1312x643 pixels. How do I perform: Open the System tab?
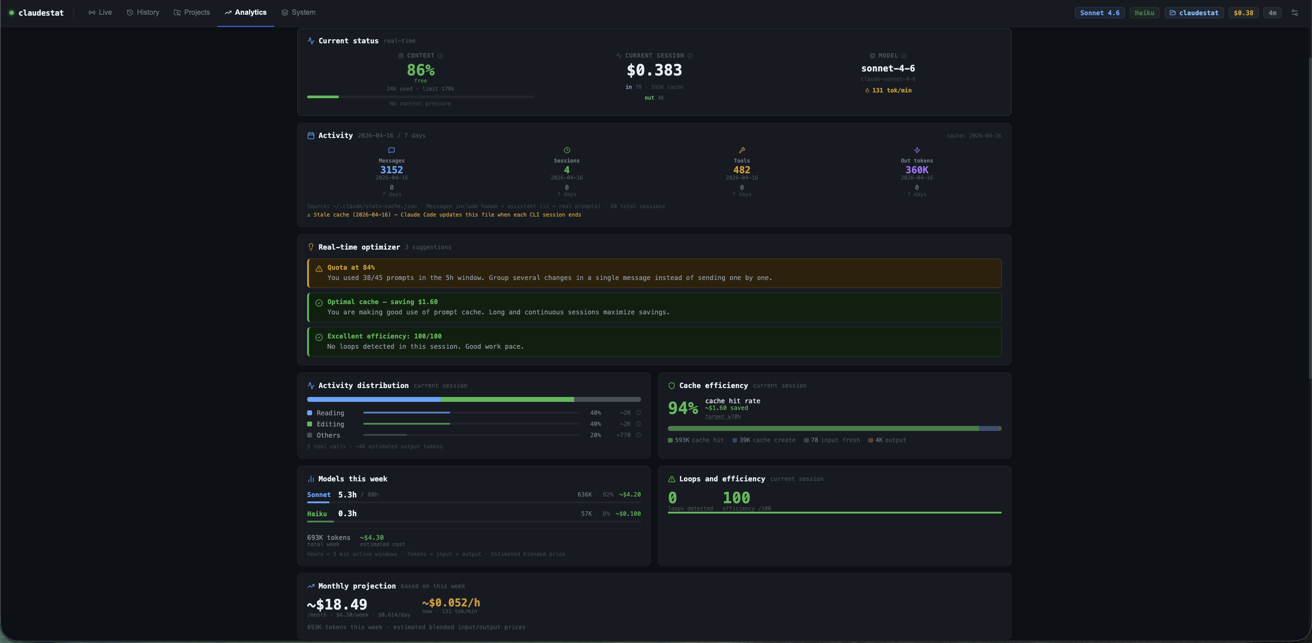coord(299,12)
